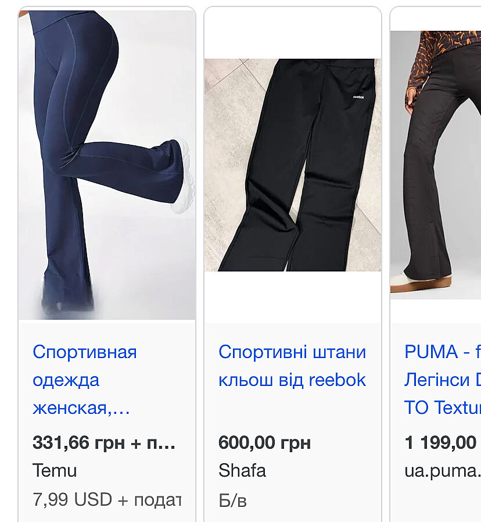Click the 1 199,00 price on PUMA card
The image size is (481, 522).
point(441,443)
